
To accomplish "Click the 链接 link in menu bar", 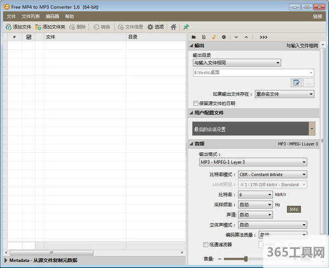I will point(317,16).
